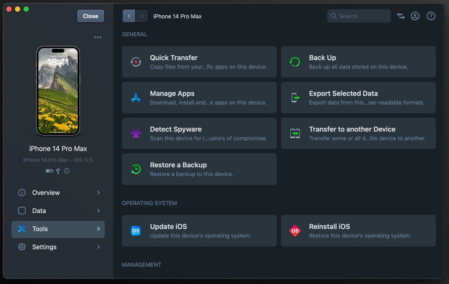Open the Quick Transfer title
Viewport: 449px width, 284px height.
pyautogui.click(x=174, y=58)
